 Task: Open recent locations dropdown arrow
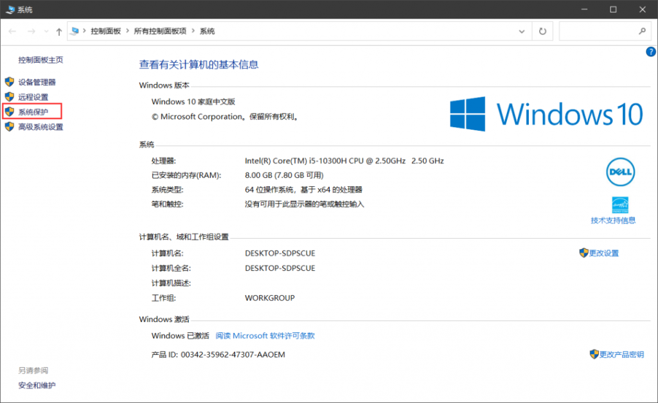point(46,31)
